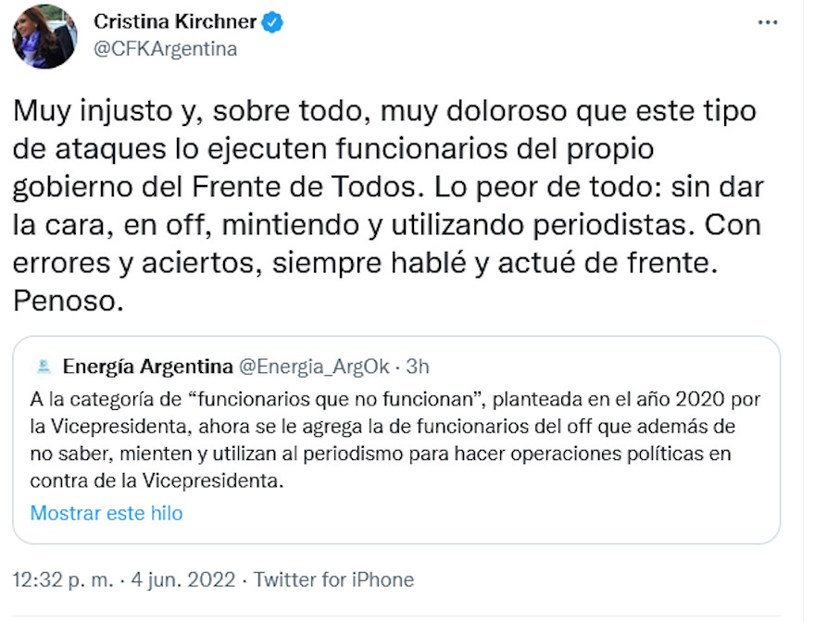Click the @Energia_ArgOk handle
The height and width of the screenshot is (622, 815).
(318, 367)
